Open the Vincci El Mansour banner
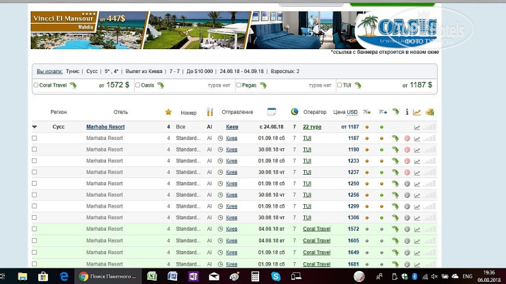This screenshot has width=506, height=284. pyautogui.click(x=89, y=30)
